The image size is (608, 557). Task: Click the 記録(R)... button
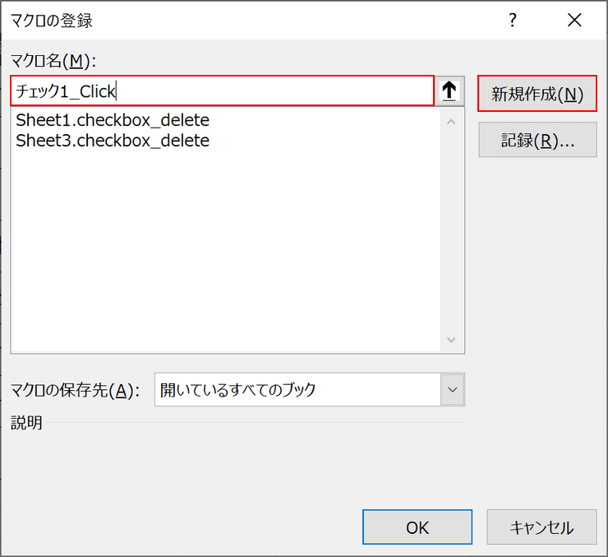pyautogui.click(x=537, y=140)
